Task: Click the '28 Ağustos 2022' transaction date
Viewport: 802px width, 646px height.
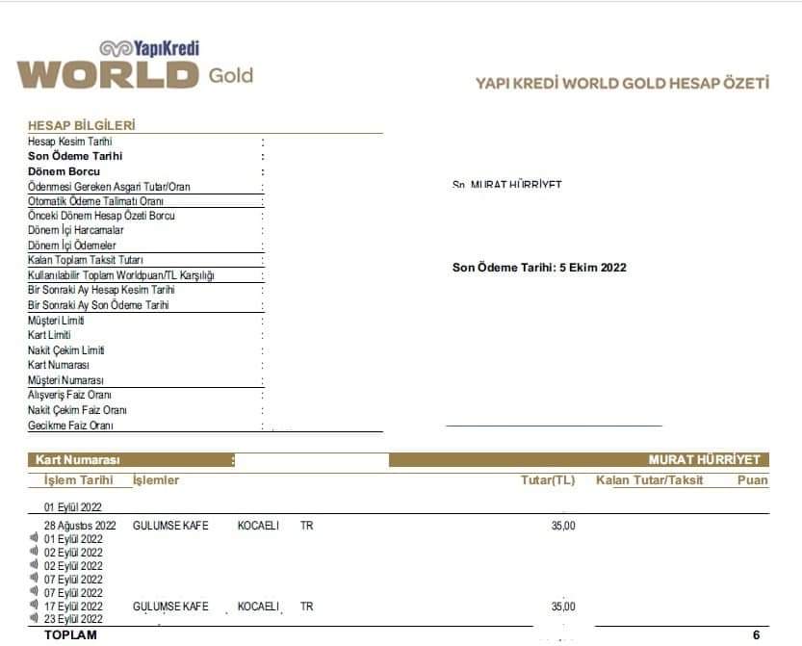Action: (80, 526)
